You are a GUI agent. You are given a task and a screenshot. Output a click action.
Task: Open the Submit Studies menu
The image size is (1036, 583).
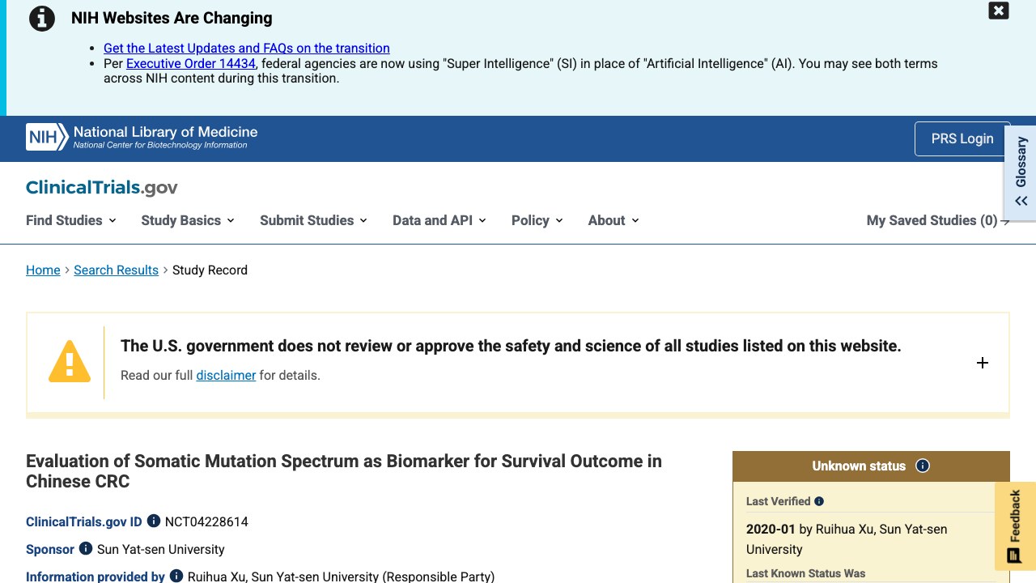point(313,220)
